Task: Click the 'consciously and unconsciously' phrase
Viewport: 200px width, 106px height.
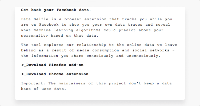Action: click(123, 56)
